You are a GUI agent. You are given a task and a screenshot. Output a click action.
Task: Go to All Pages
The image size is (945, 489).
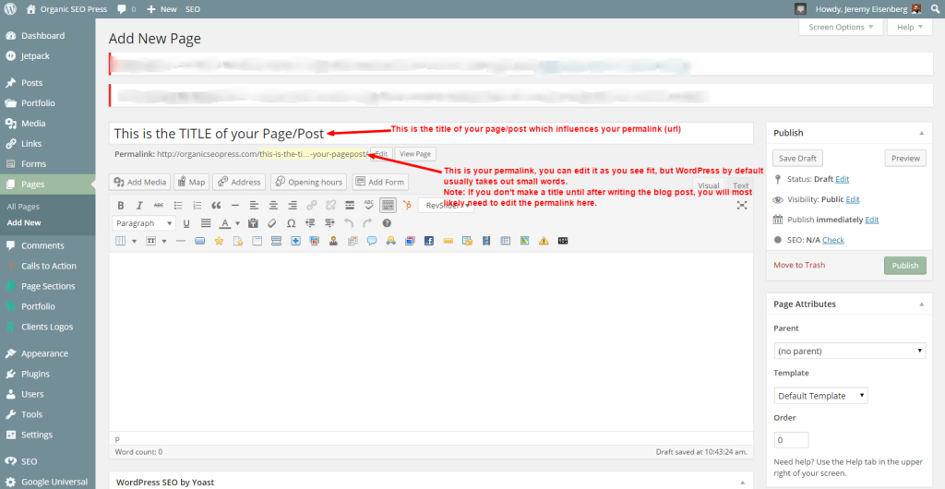[23, 207]
